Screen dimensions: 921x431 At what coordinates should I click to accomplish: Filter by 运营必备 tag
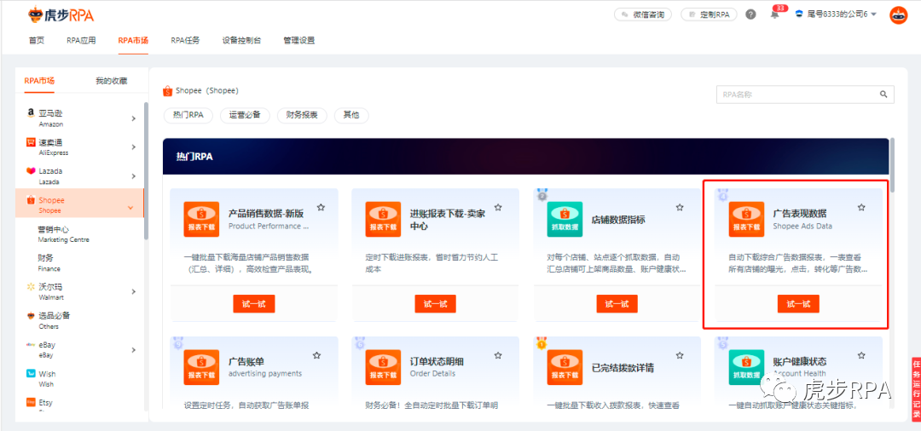[245, 116]
